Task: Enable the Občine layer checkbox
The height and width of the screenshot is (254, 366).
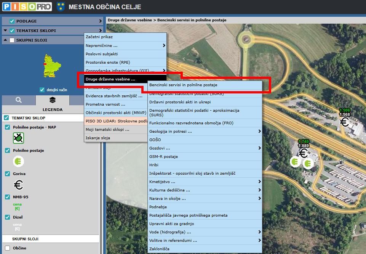Action: [x=8, y=248]
